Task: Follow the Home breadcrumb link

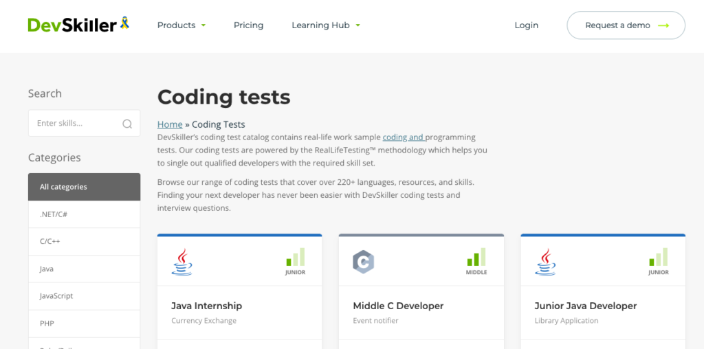Action: click(170, 124)
